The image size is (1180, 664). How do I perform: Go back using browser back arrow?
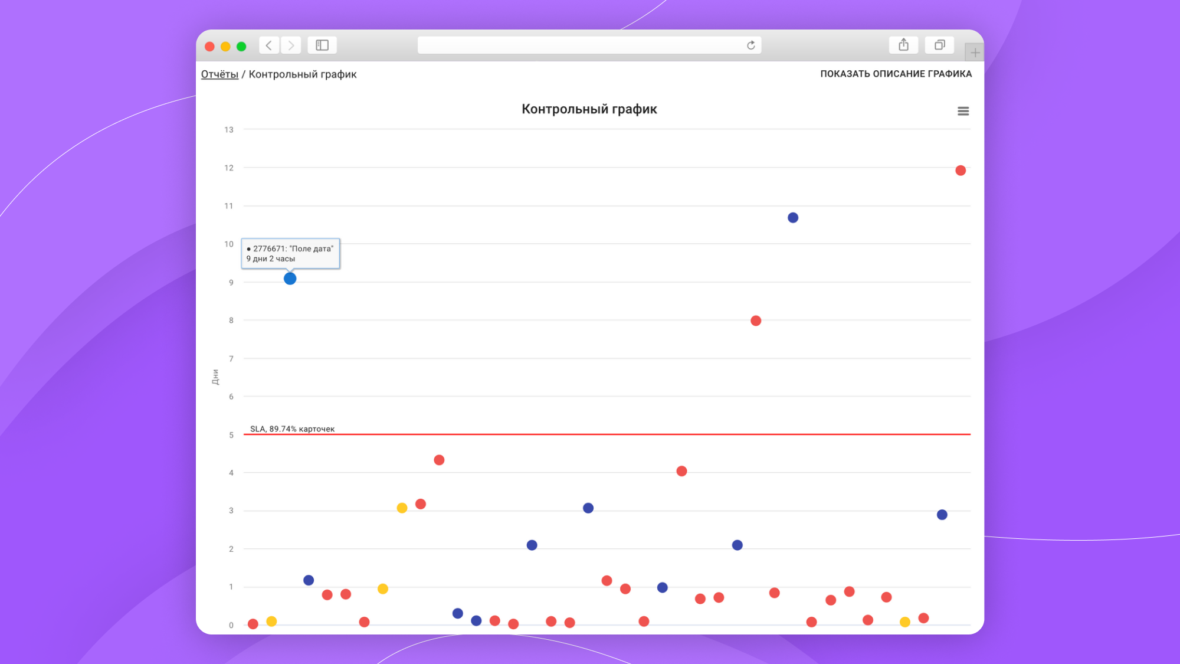(269, 45)
